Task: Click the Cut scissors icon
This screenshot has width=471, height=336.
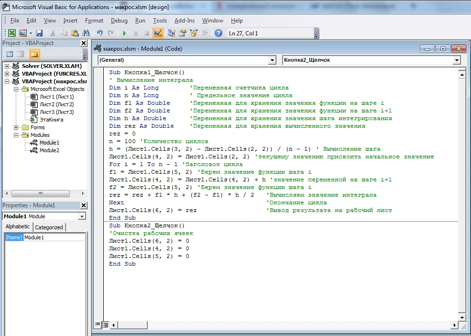Action: (x=53, y=33)
